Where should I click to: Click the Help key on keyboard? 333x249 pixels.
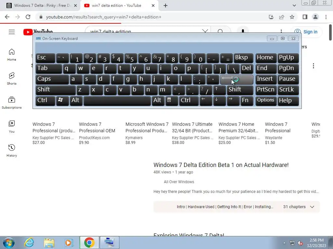[x=288, y=101]
